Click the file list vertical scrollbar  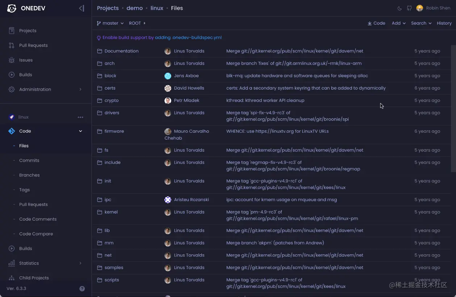coord(453,109)
